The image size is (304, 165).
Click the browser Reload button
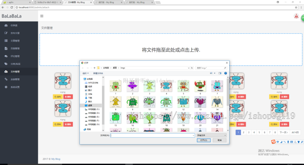coord(11,7)
